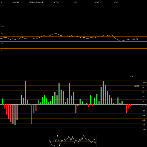Click the 'SI(TM)' header text
Screen dimensions: 147x147
56,2
